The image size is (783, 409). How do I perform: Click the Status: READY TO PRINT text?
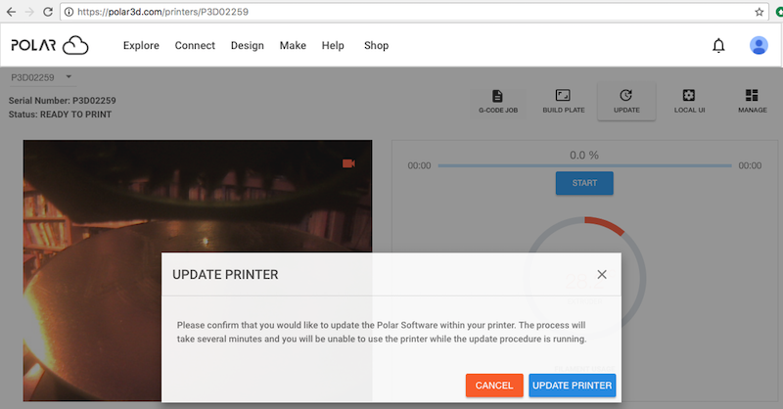pos(60,114)
